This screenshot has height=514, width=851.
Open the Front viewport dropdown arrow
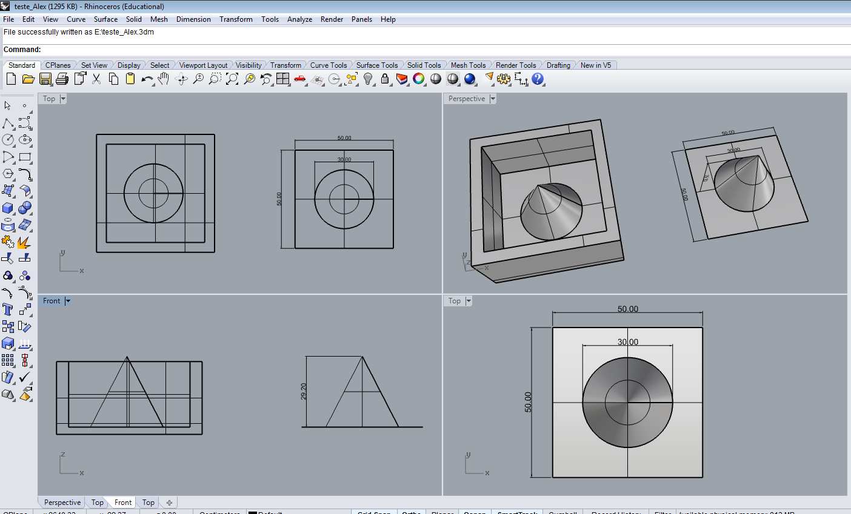tap(68, 301)
